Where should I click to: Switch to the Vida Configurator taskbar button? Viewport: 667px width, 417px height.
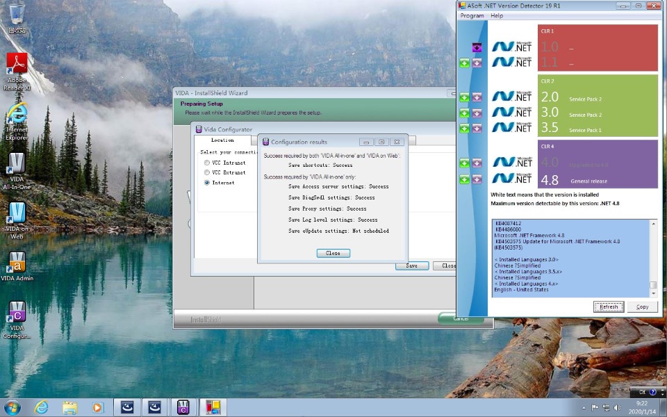[183, 408]
